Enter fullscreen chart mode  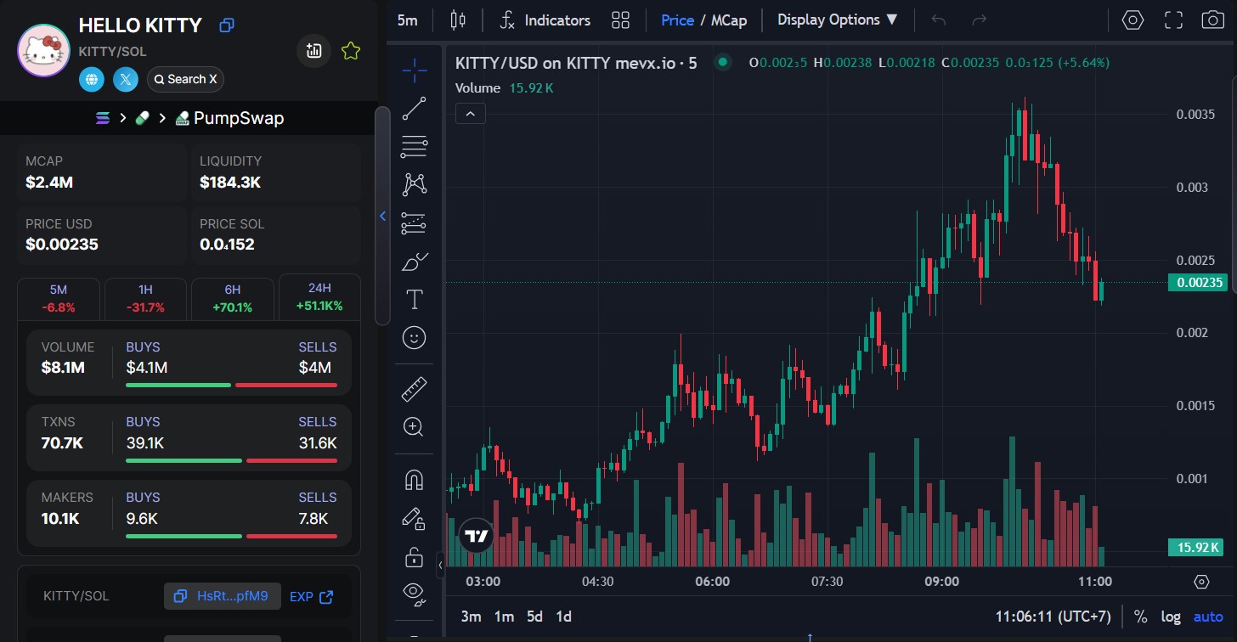[1173, 20]
